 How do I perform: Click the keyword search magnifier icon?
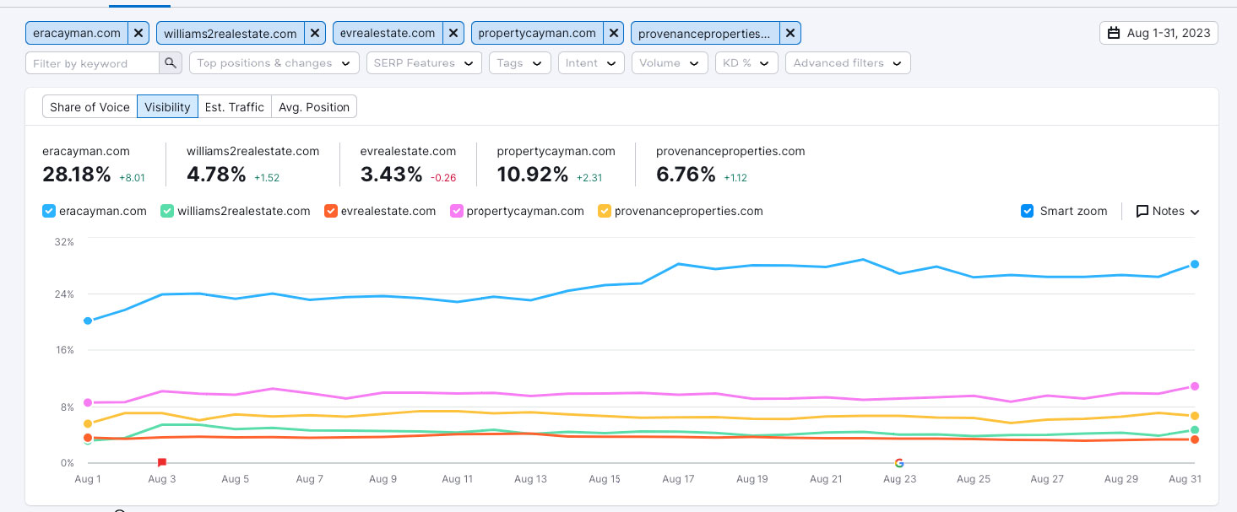pos(171,63)
